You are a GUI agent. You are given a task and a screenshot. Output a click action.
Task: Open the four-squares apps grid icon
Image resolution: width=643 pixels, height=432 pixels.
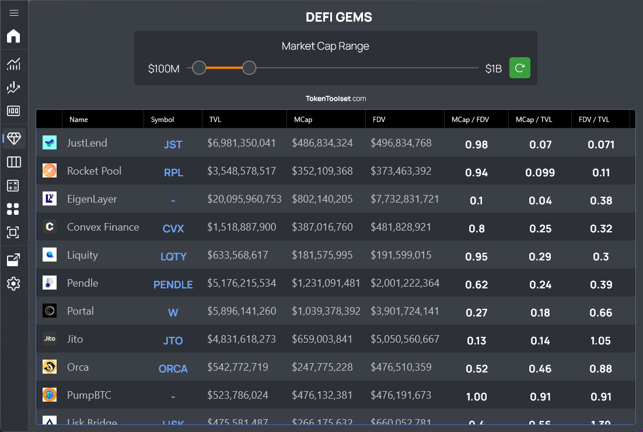click(13, 209)
